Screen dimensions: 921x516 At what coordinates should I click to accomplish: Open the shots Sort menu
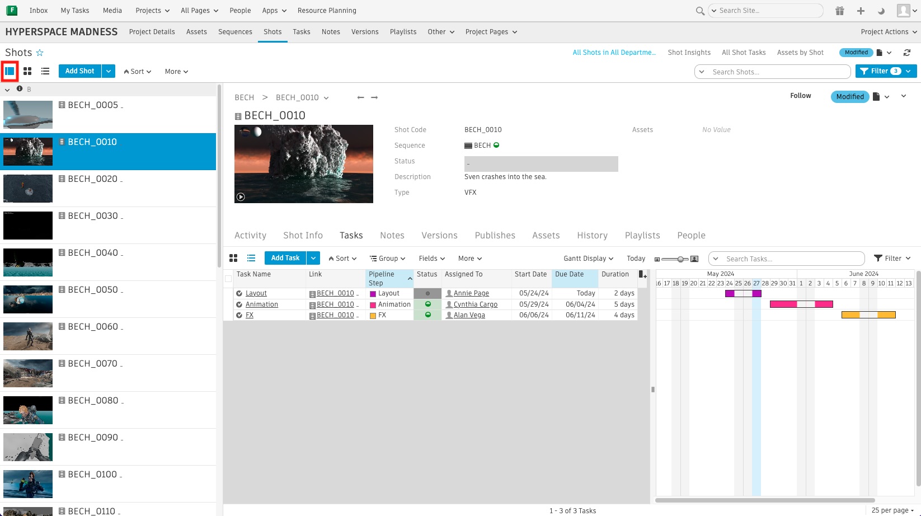(x=138, y=72)
